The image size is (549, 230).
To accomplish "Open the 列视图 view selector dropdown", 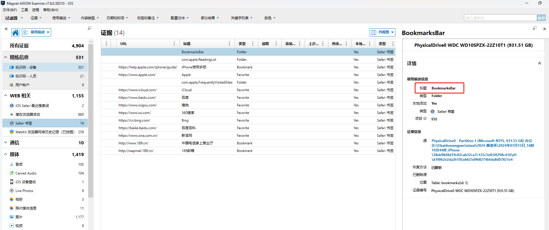I will (382, 32).
